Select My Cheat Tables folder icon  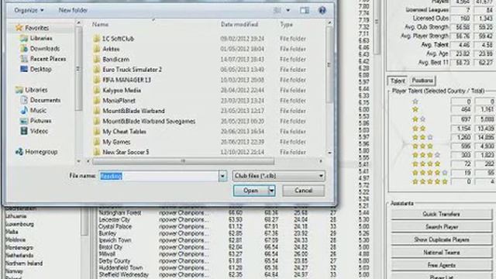97,131
